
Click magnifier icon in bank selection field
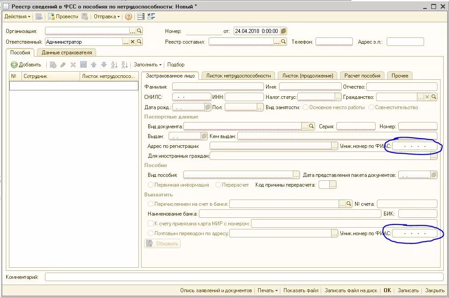(x=348, y=204)
